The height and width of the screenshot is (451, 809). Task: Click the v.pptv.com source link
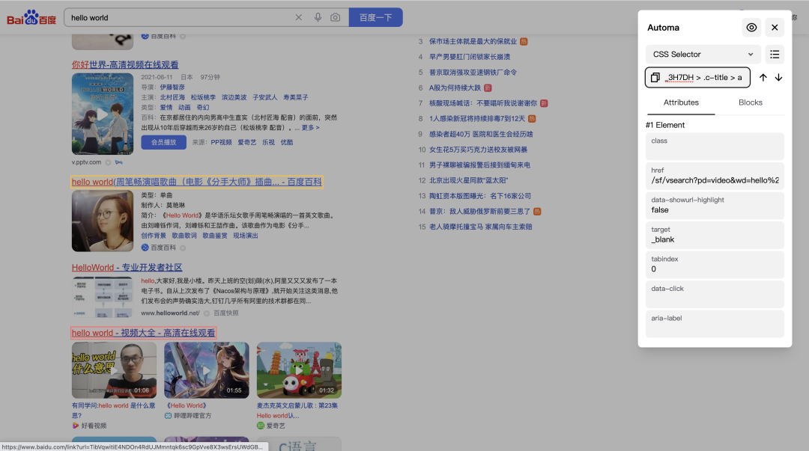tap(86, 162)
